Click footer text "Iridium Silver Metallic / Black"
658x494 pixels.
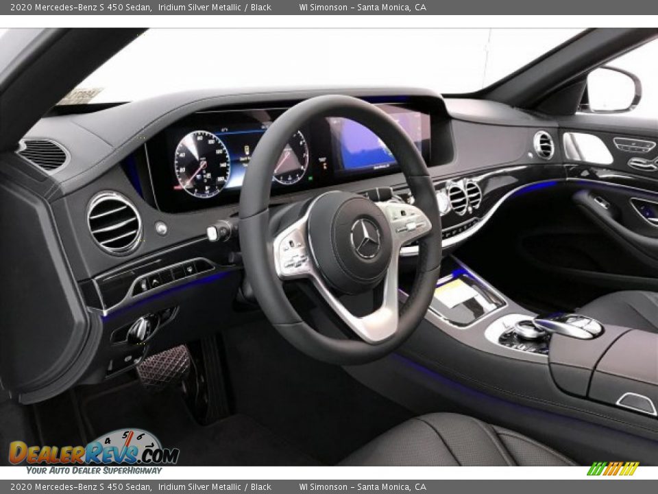coord(215,487)
